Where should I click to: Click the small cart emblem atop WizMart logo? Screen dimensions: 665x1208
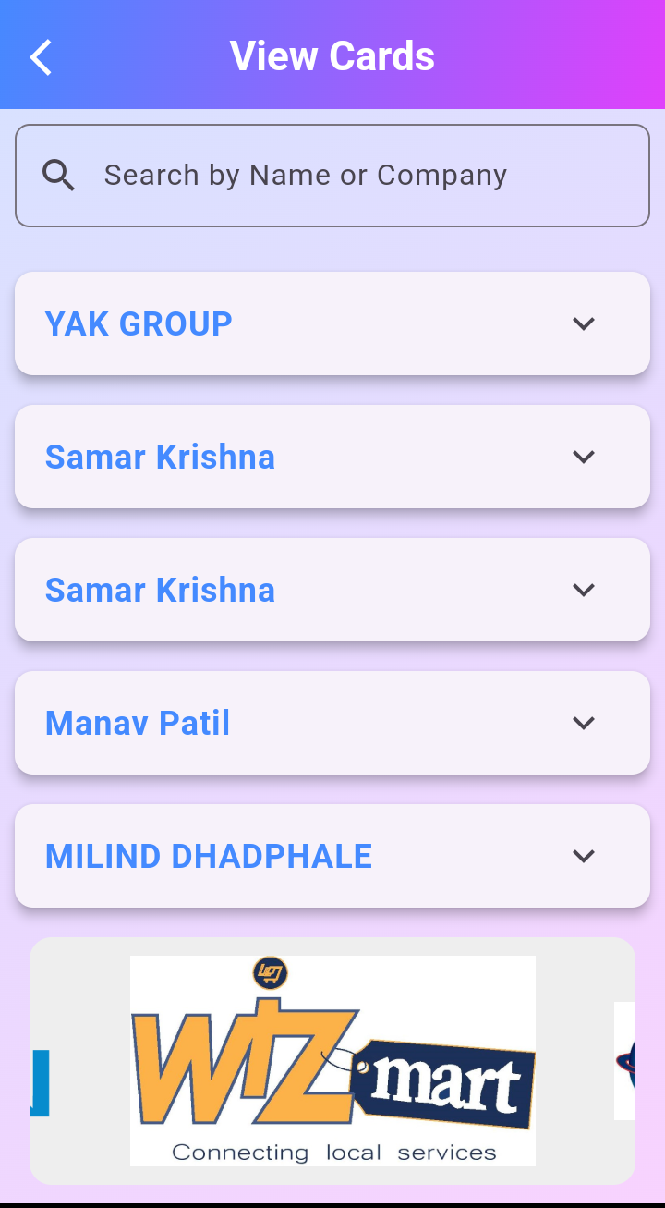[270, 973]
